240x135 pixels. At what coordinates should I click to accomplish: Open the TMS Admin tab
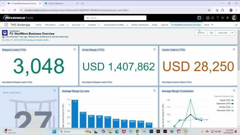[50, 25]
